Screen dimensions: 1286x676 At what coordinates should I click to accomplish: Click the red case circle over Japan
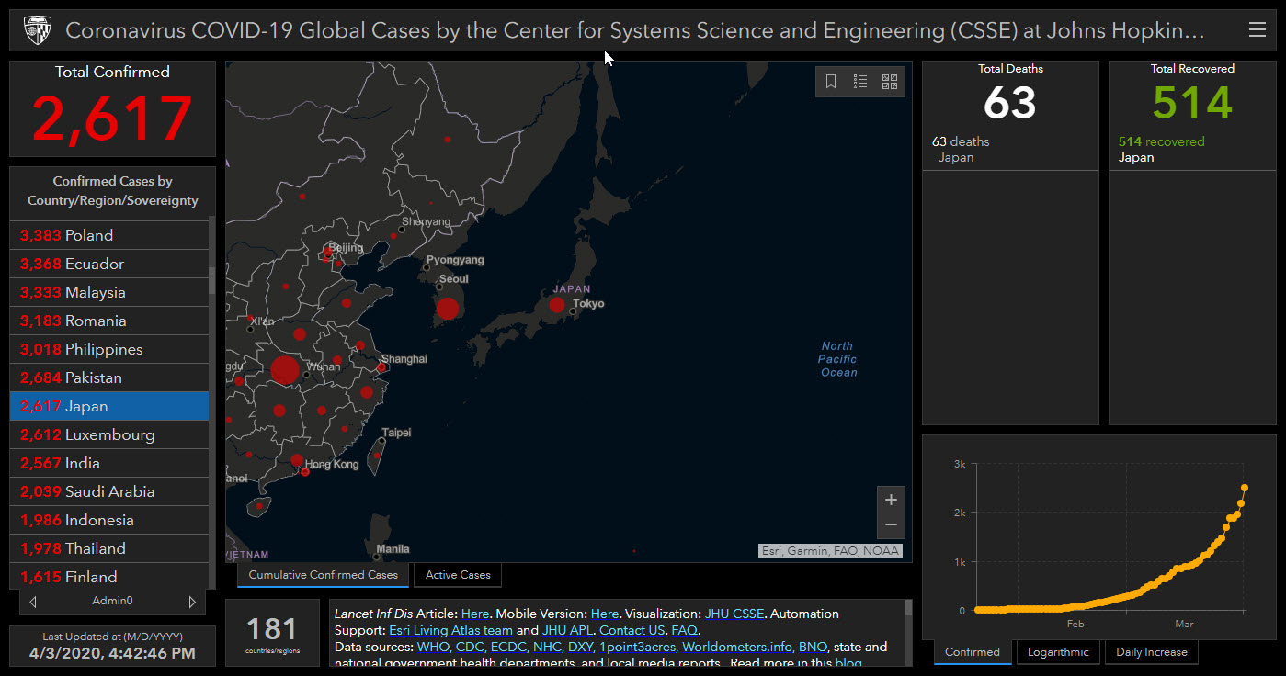[x=557, y=305]
